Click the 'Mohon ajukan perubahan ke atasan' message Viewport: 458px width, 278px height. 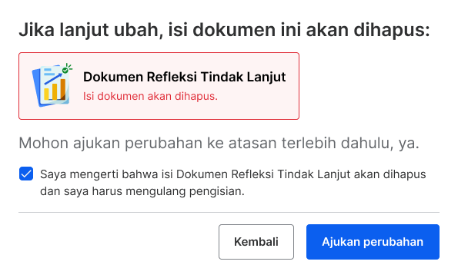click(219, 143)
